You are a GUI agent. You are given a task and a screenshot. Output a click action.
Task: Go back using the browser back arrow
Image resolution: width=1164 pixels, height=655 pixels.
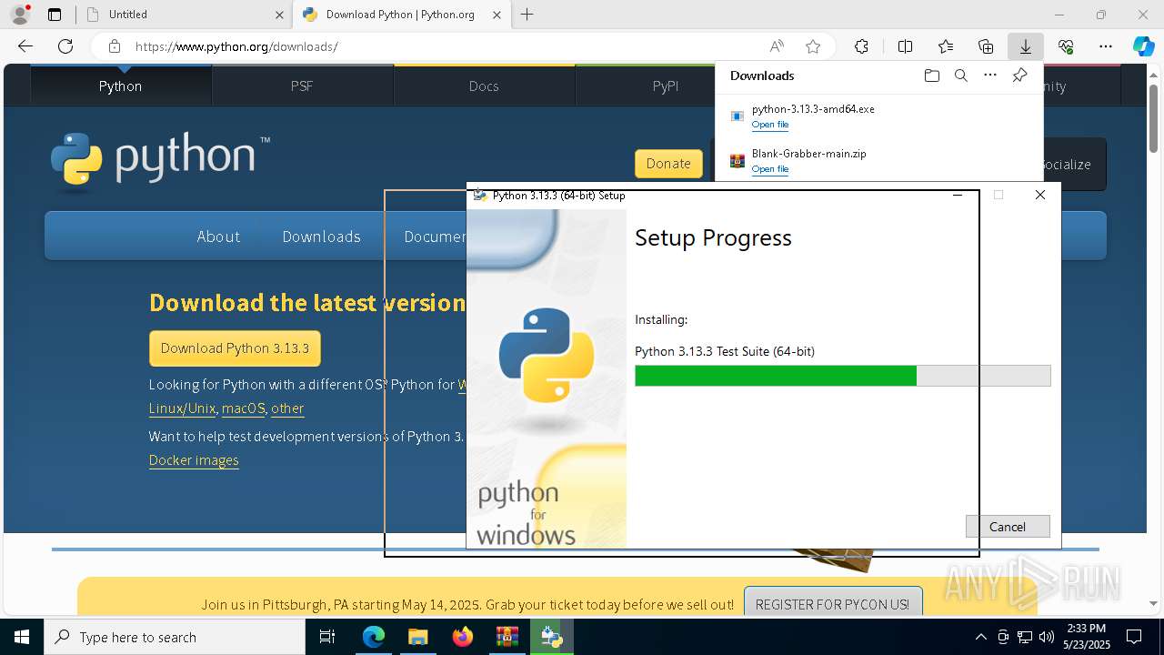pos(25,46)
